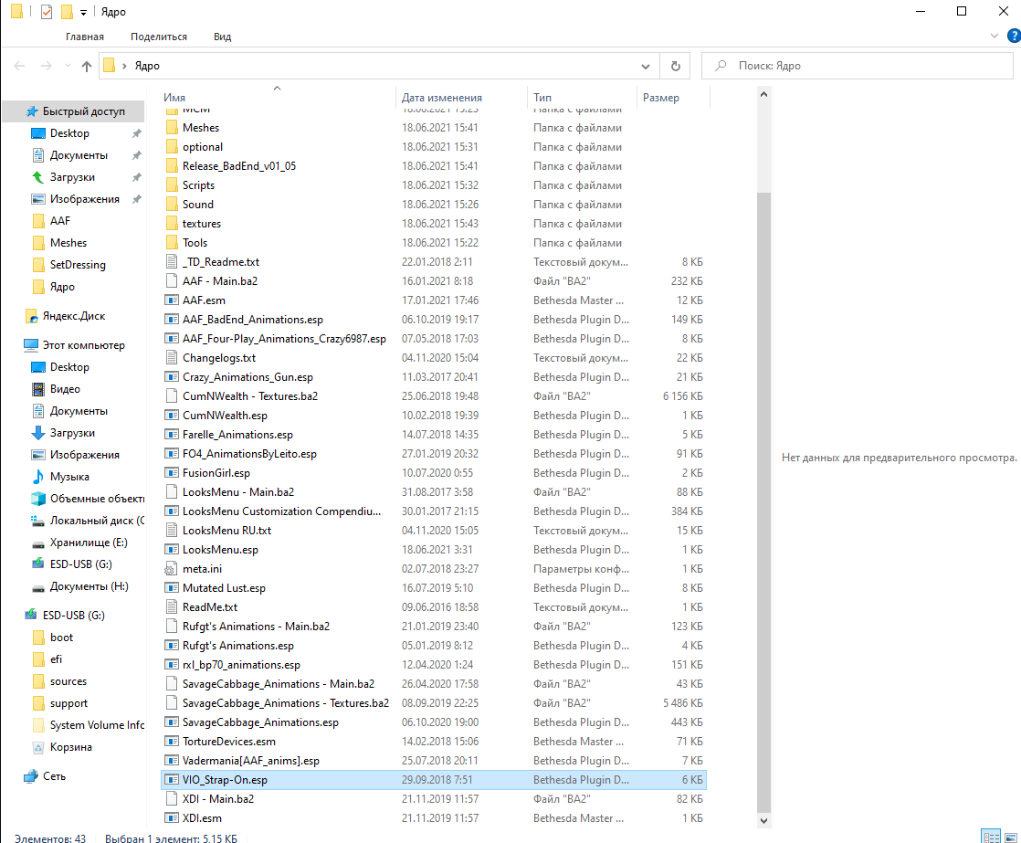
Task: Open the address bar history dropdown
Action: (x=646, y=66)
